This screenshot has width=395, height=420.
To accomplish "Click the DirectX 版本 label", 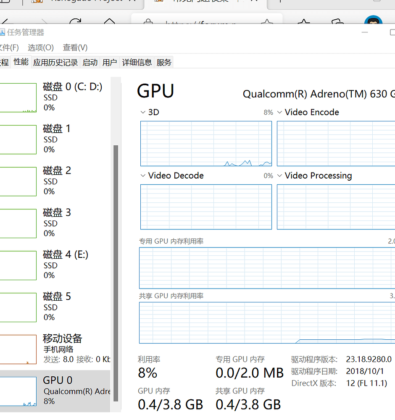I will 314,383.
